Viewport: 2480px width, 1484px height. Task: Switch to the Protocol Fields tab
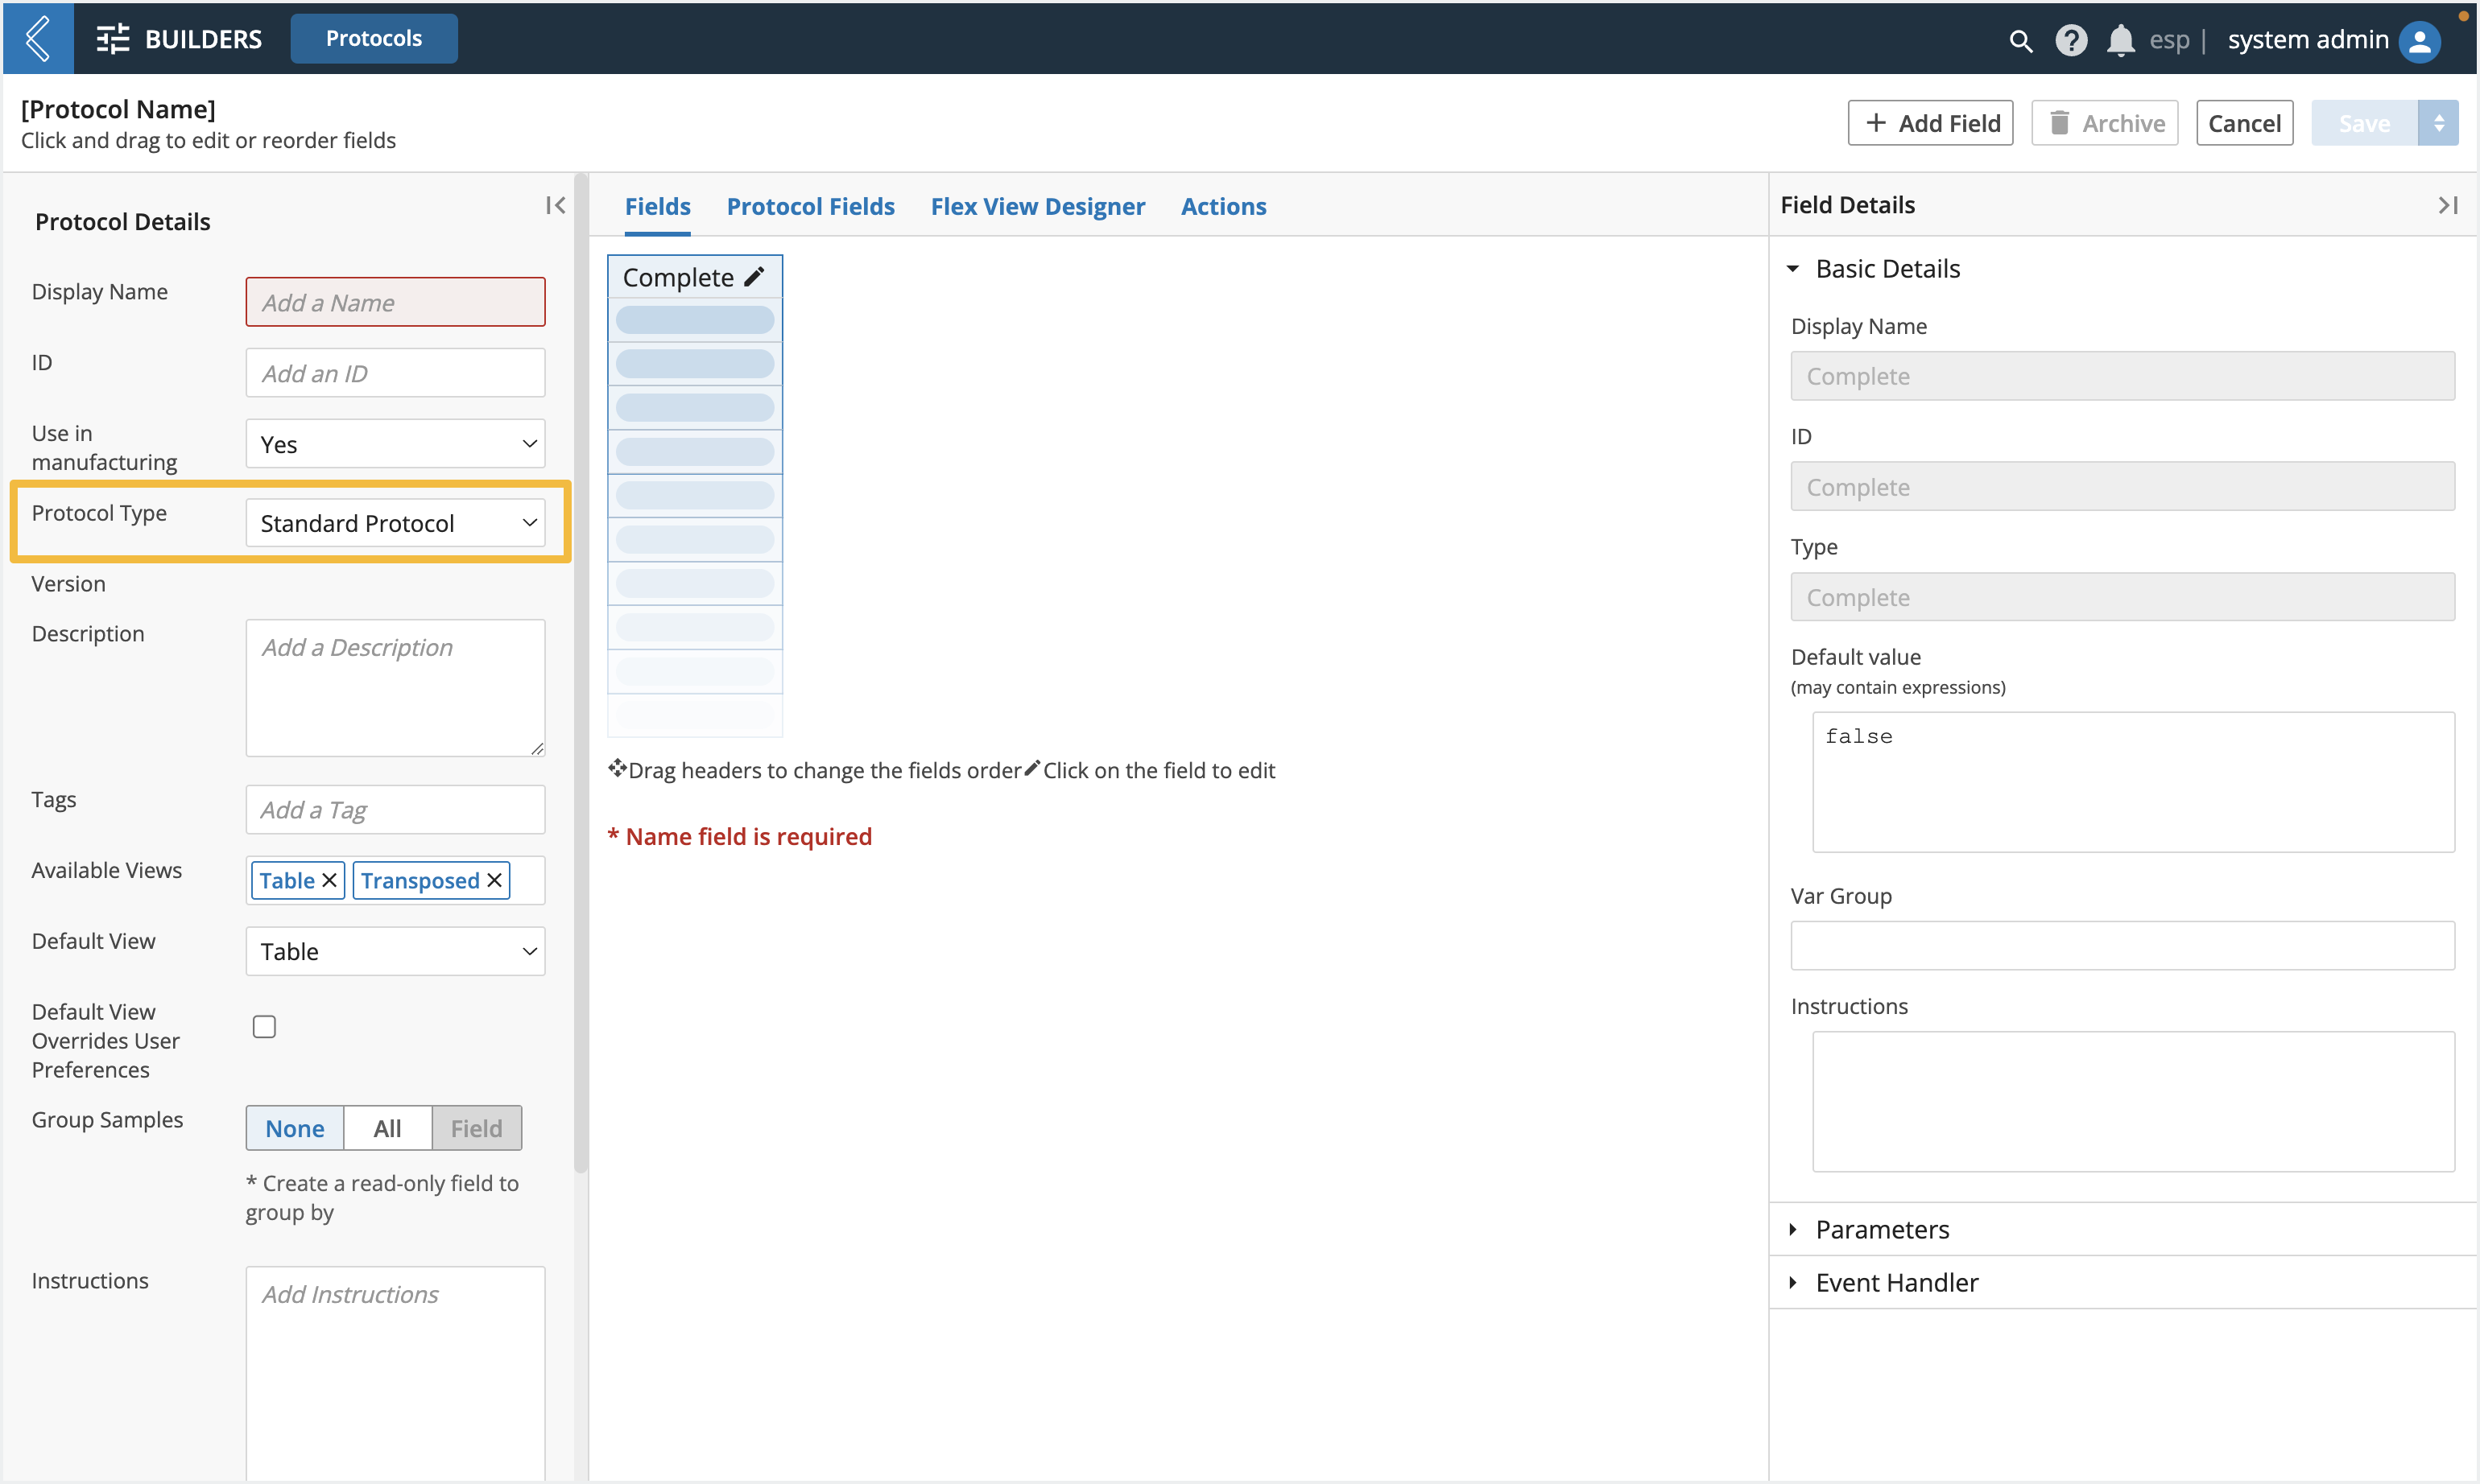(x=810, y=206)
